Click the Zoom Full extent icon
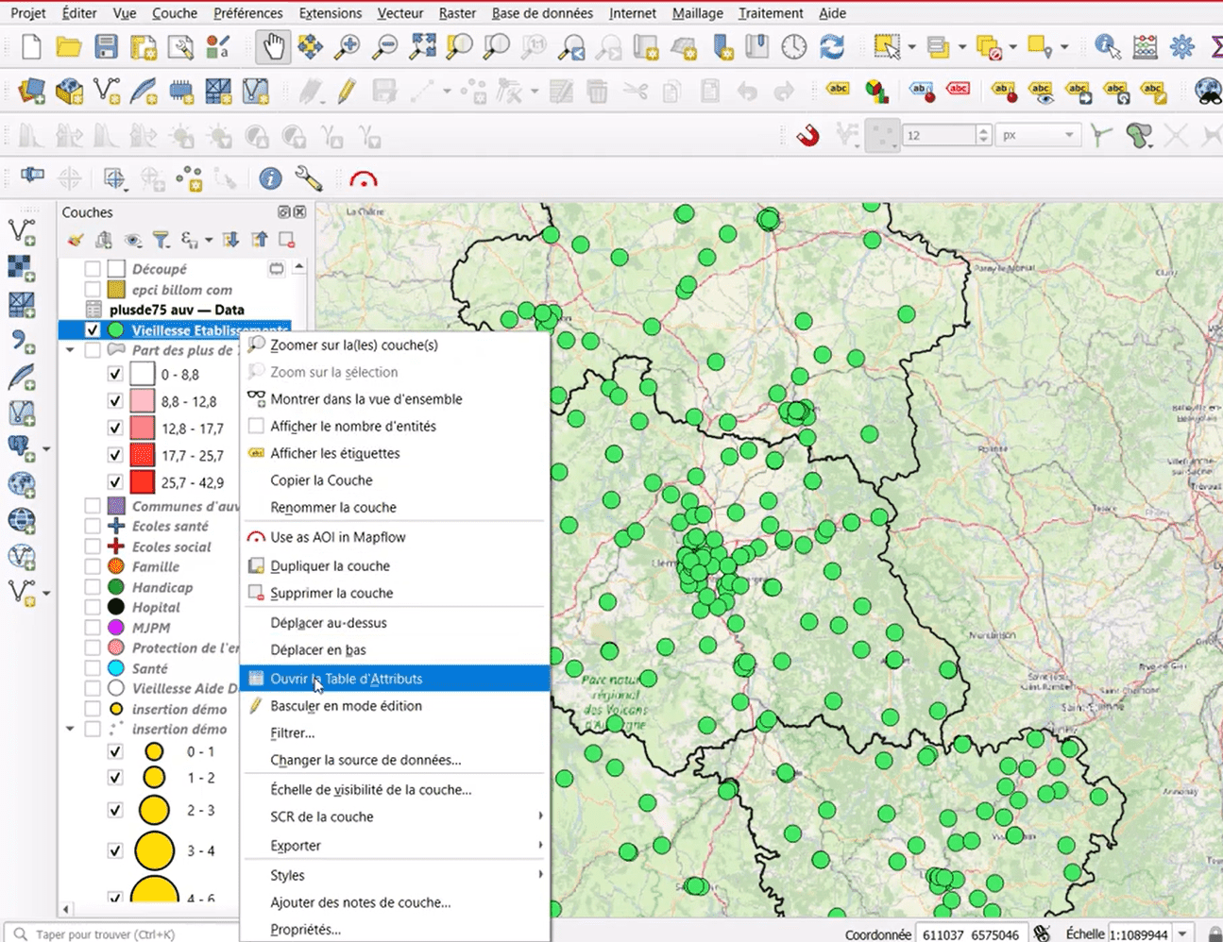 422,46
